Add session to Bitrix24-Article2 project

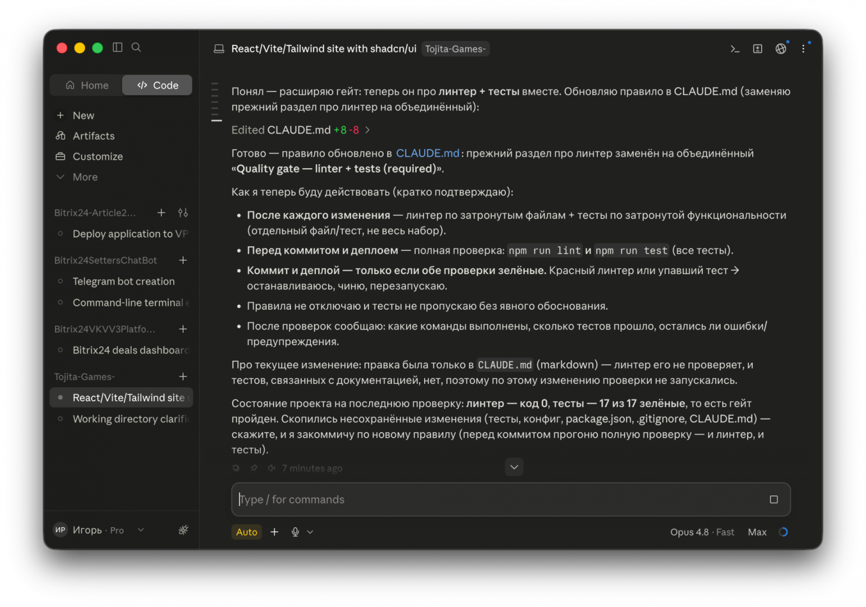click(161, 213)
